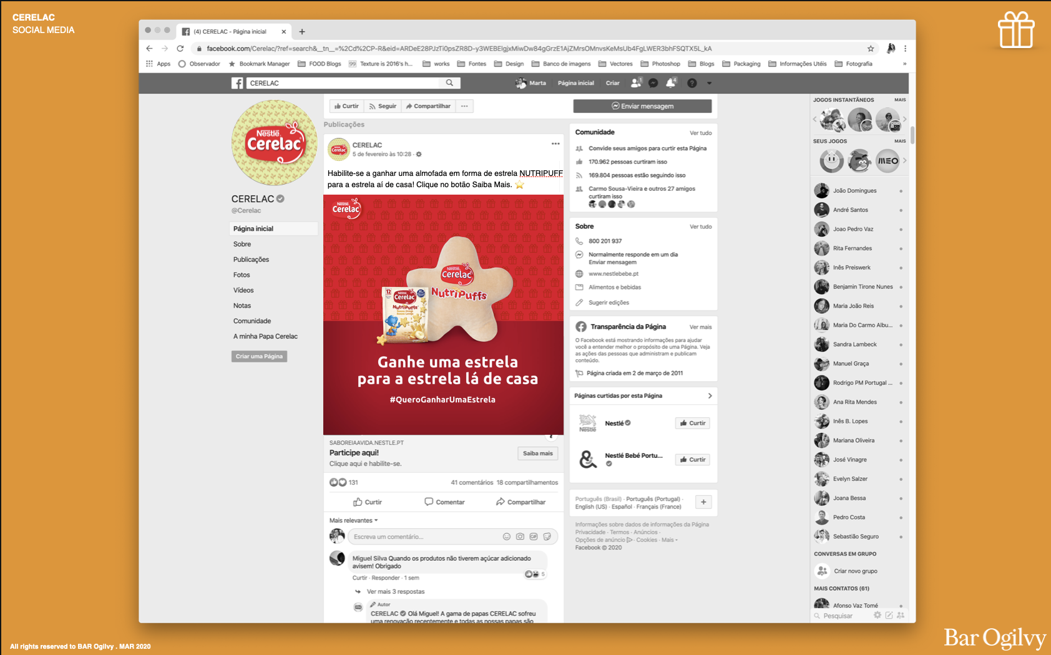Open post reactions icons count 131
The image size is (1051, 655).
(344, 482)
